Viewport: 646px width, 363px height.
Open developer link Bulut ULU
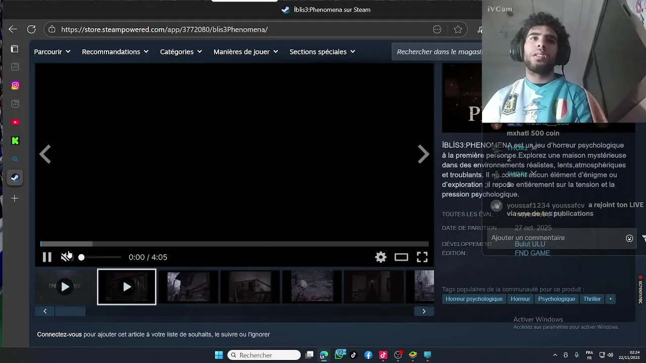[x=530, y=244]
